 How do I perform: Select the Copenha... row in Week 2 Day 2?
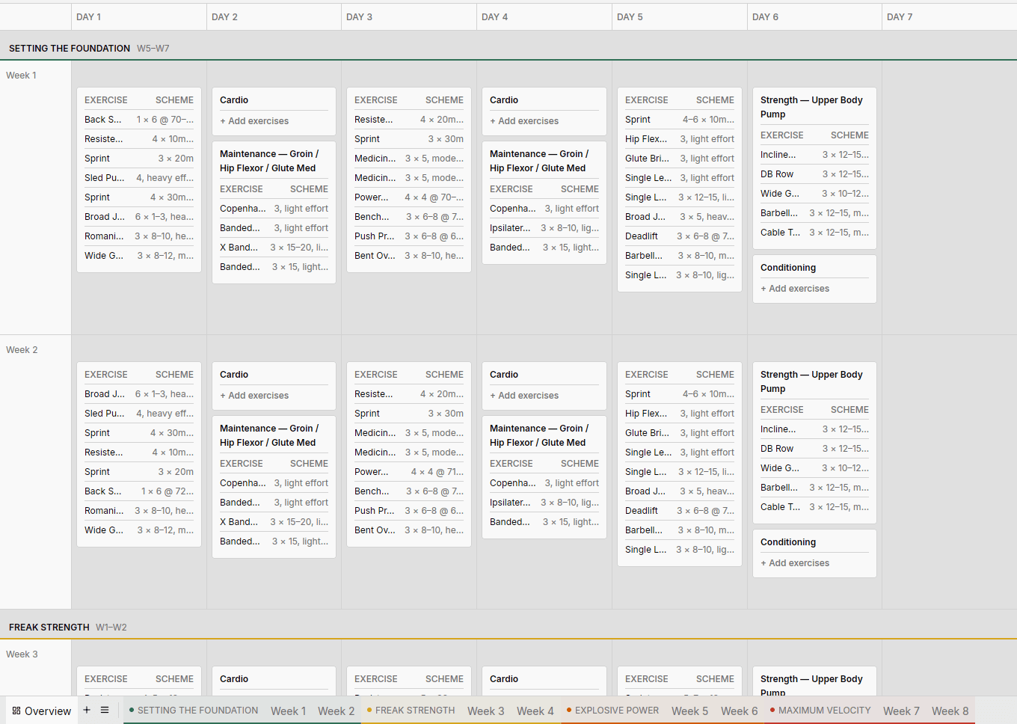coord(274,483)
